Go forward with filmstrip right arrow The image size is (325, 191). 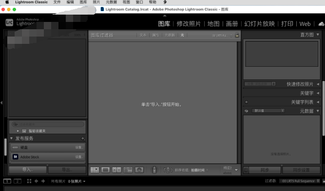click(x=43, y=181)
